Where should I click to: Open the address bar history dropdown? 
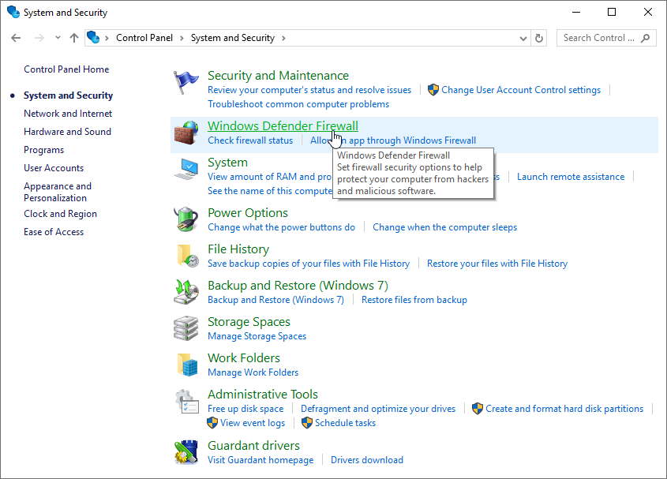pyautogui.click(x=523, y=39)
